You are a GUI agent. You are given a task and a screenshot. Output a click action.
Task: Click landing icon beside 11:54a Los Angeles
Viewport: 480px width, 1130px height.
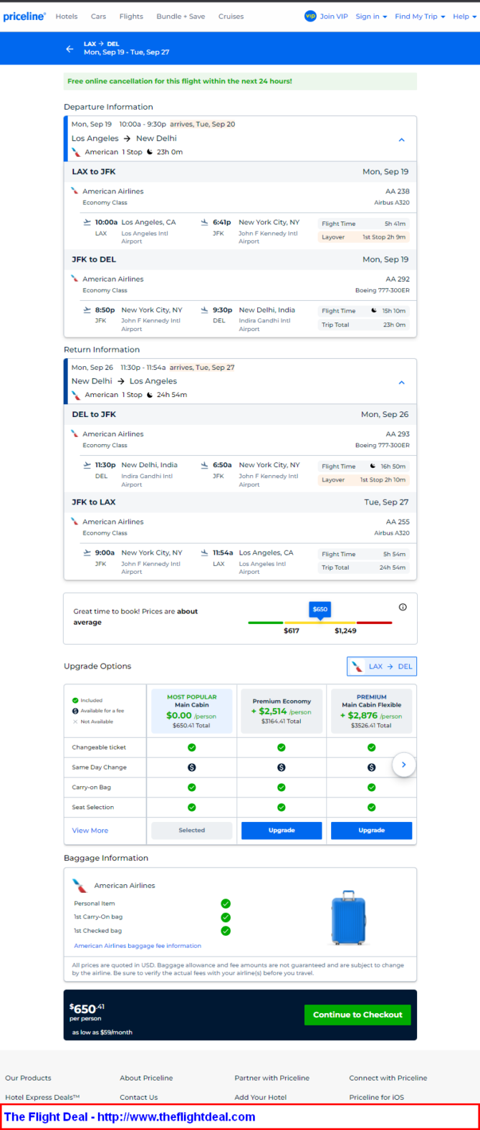click(x=205, y=552)
